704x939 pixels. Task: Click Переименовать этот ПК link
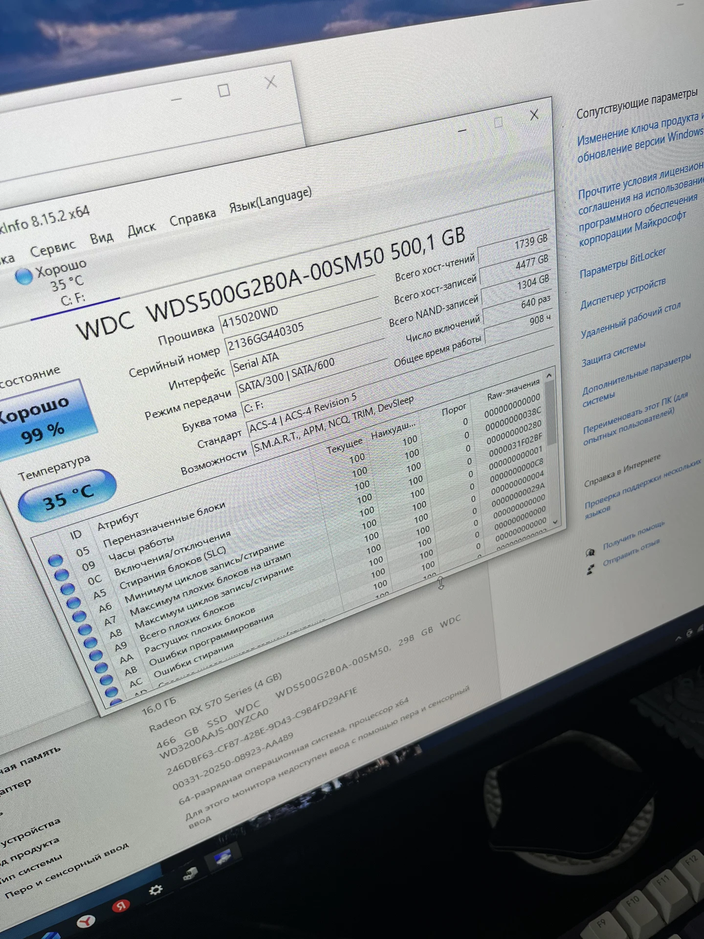click(x=635, y=418)
